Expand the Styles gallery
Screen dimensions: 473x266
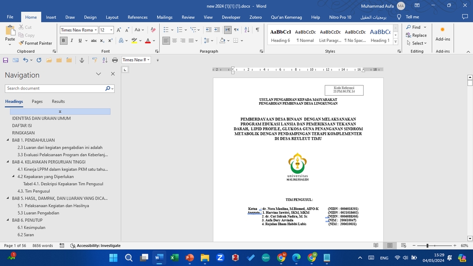[x=396, y=42]
